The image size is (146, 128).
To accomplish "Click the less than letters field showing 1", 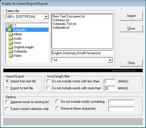I will click(x=109, y=82).
